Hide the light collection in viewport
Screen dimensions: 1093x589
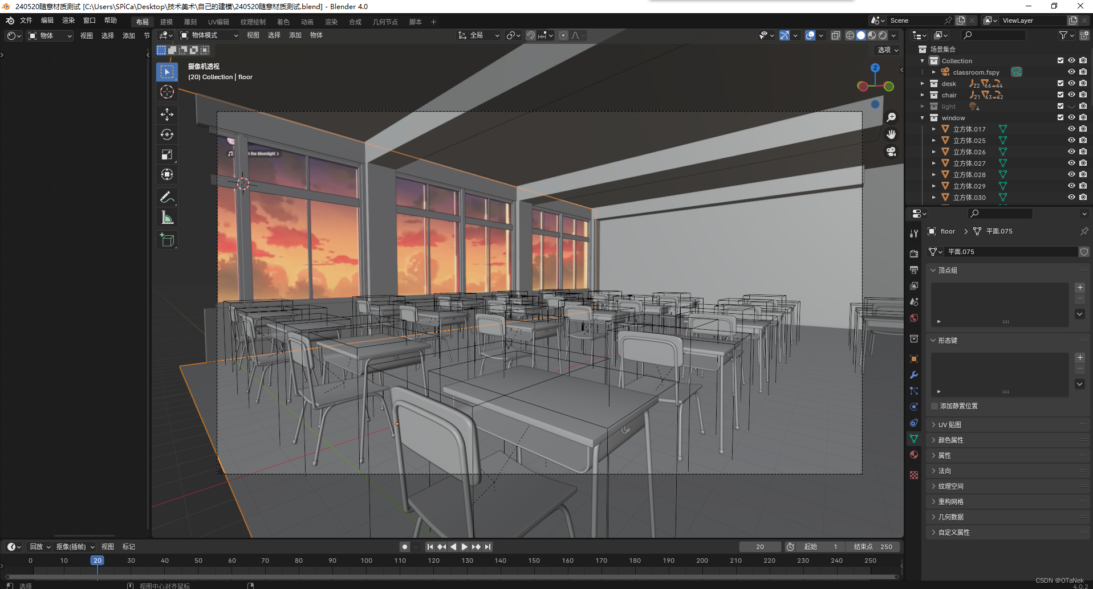coord(1071,106)
